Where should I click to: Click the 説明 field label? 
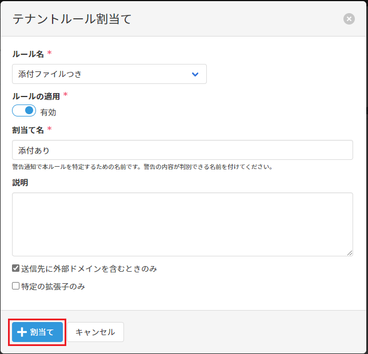point(20,183)
